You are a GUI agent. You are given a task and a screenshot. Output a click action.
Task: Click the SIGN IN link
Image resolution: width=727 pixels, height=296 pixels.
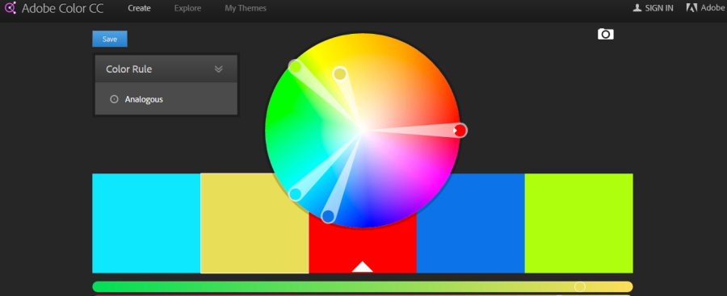tap(658, 8)
